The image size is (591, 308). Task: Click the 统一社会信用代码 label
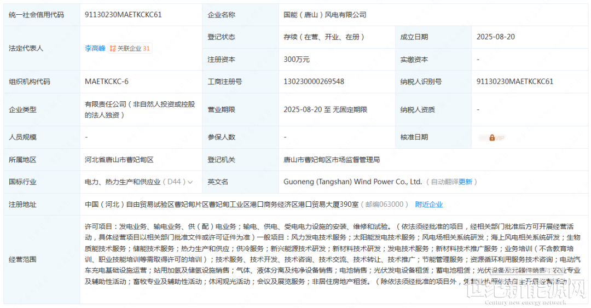[36, 15]
